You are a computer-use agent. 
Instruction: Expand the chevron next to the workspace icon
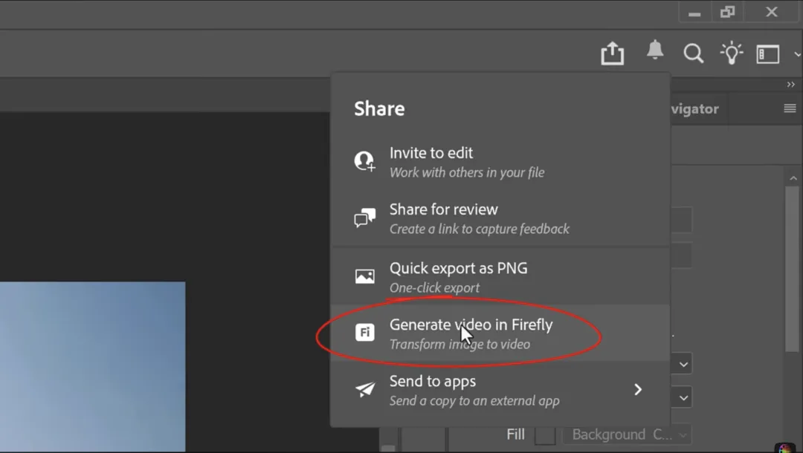coord(795,53)
